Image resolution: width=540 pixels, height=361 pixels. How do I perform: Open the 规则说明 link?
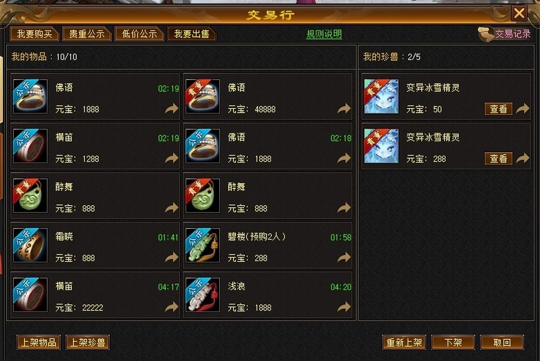click(324, 34)
